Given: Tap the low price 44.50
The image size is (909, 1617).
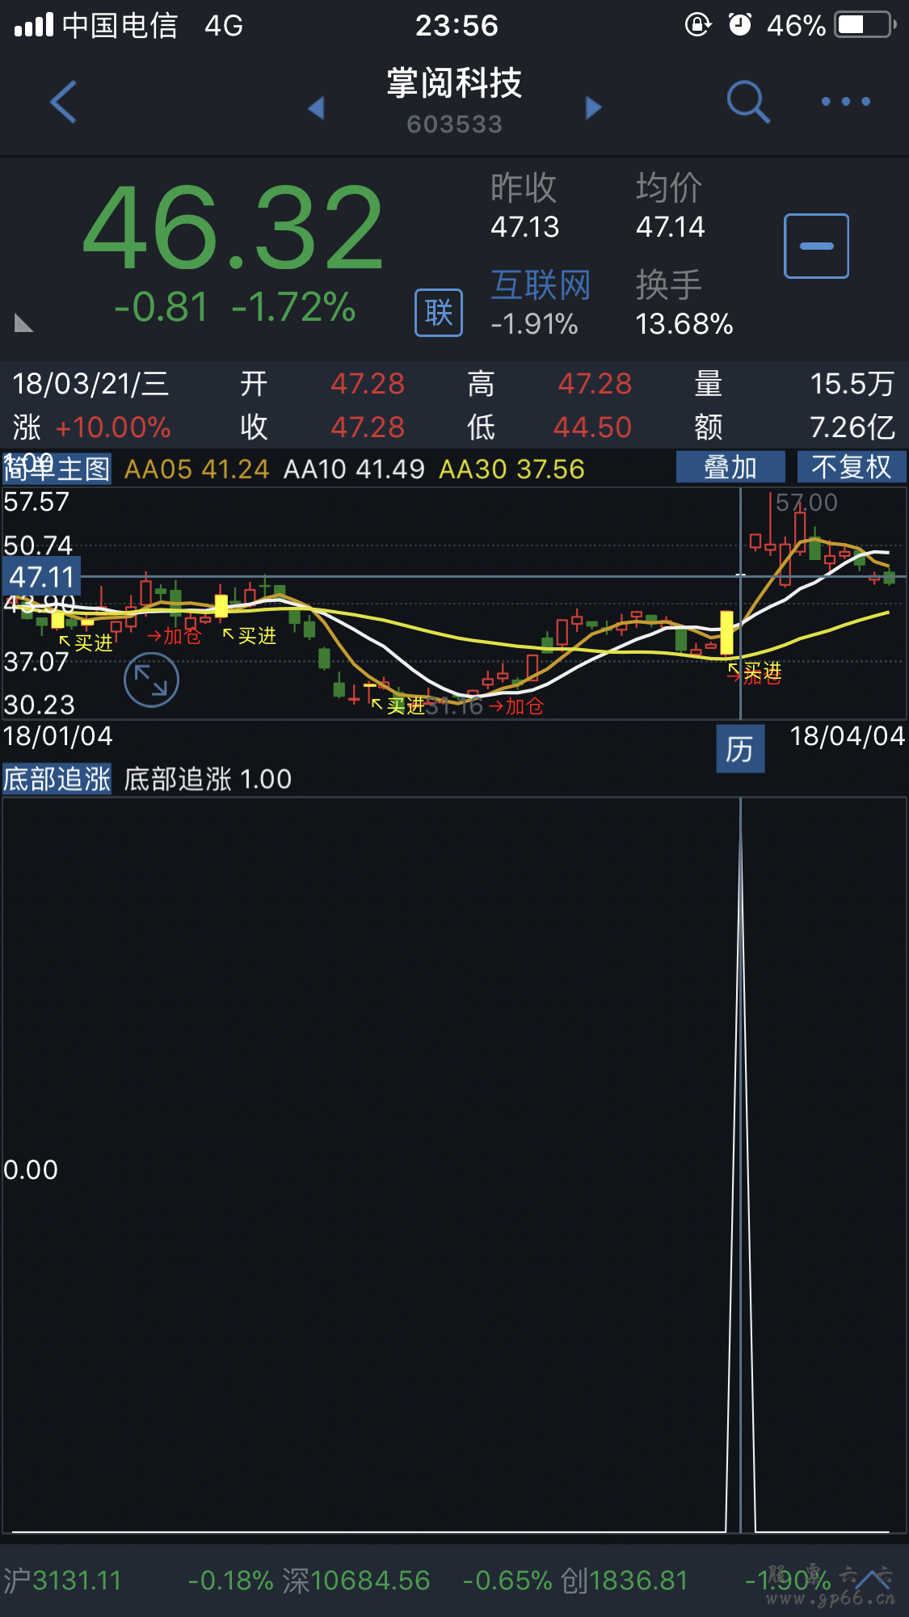Looking at the screenshot, I should pos(592,427).
